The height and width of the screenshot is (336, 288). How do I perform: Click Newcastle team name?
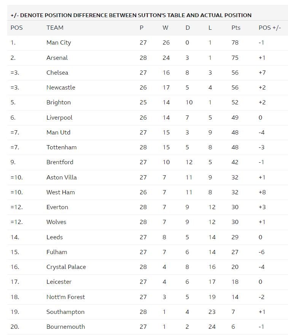coord(61,88)
